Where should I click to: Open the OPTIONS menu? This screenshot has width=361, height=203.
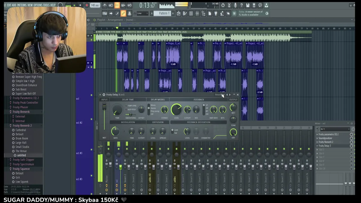[38, 5]
